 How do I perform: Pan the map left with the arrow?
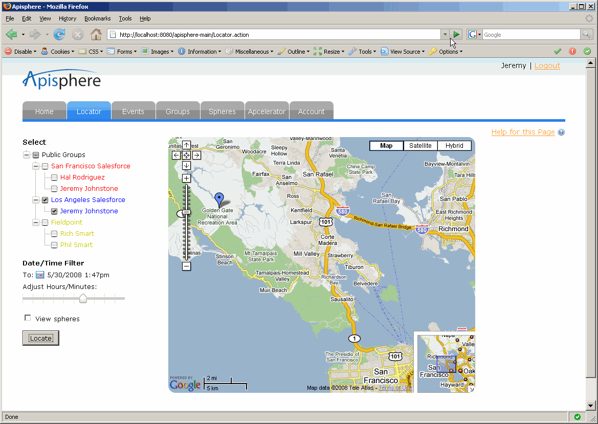click(x=176, y=155)
